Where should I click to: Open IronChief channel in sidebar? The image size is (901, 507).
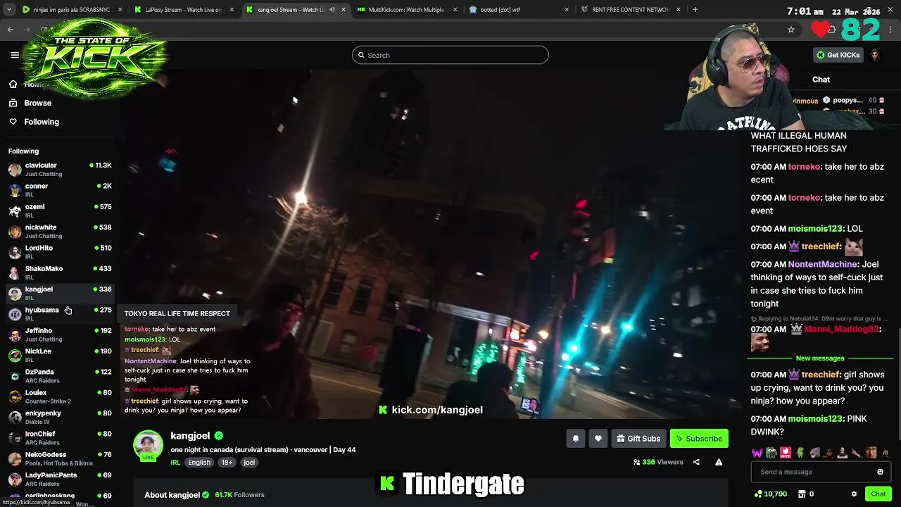60,438
